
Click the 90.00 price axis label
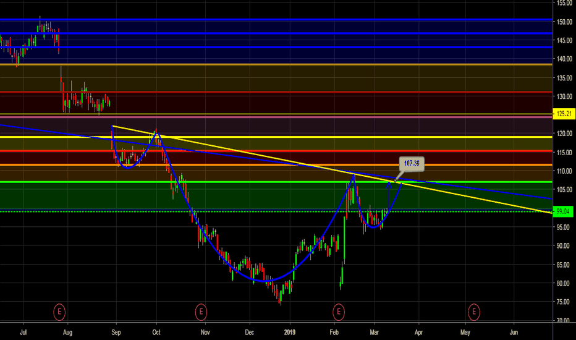coord(563,245)
